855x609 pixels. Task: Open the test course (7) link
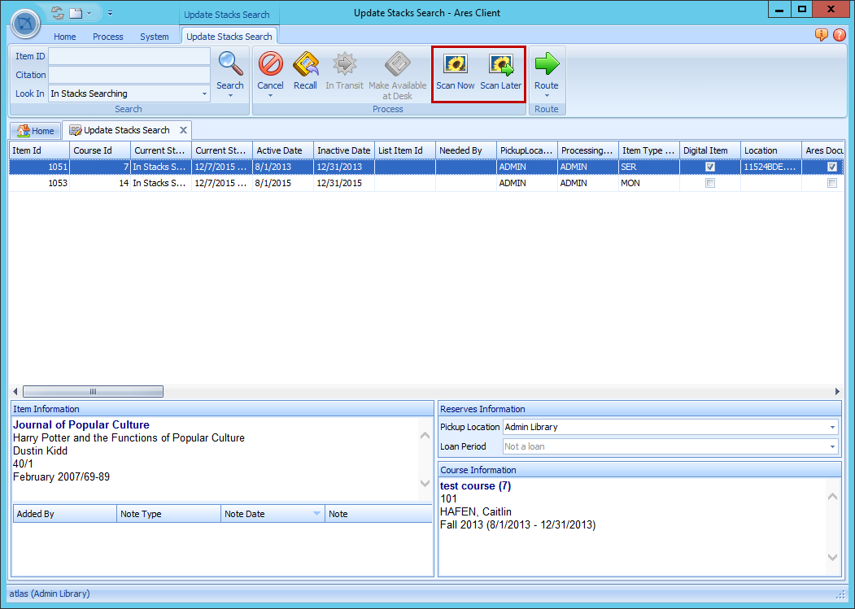click(x=475, y=485)
